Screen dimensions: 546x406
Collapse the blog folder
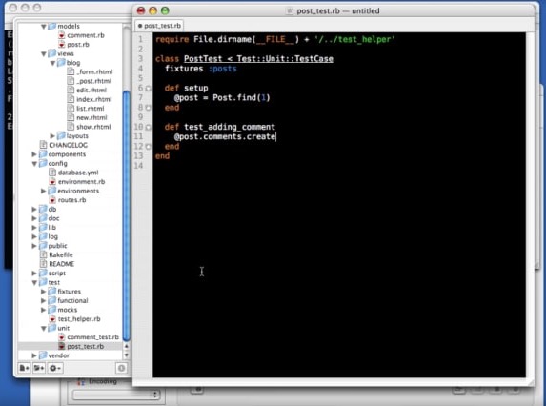[x=52, y=63]
